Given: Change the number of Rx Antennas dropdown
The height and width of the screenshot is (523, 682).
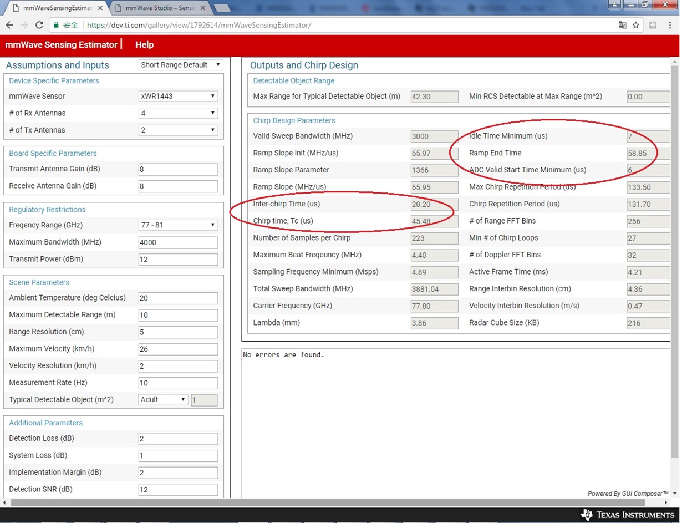Looking at the screenshot, I should pyautogui.click(x=178, y=113).
